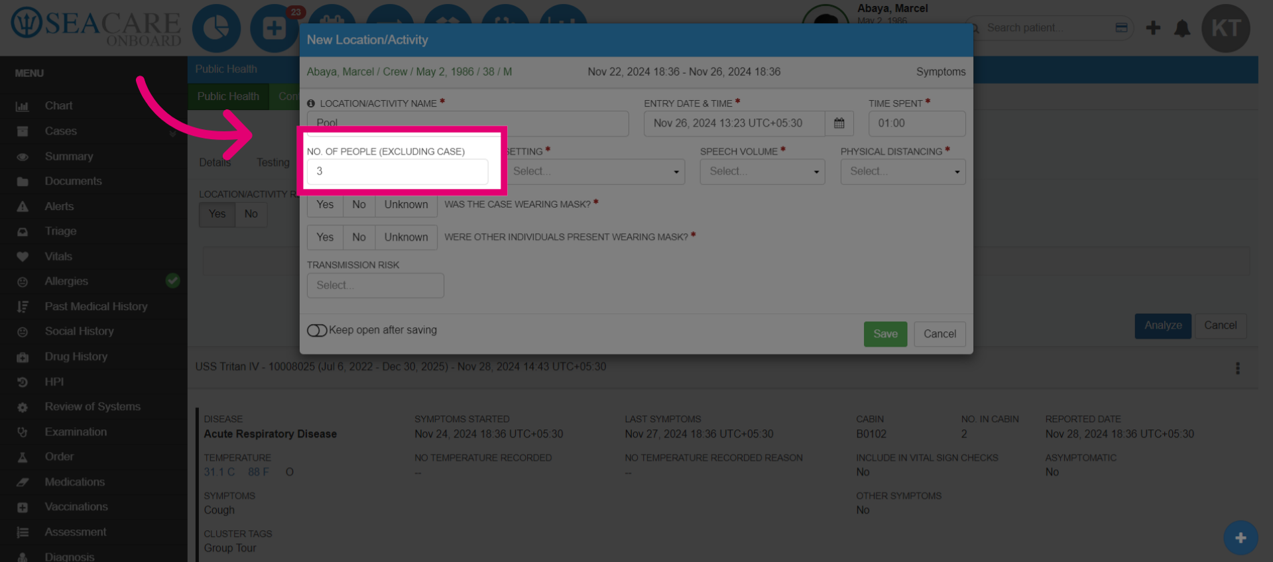Select No for other individuals wearing mask

coord(359,237)
